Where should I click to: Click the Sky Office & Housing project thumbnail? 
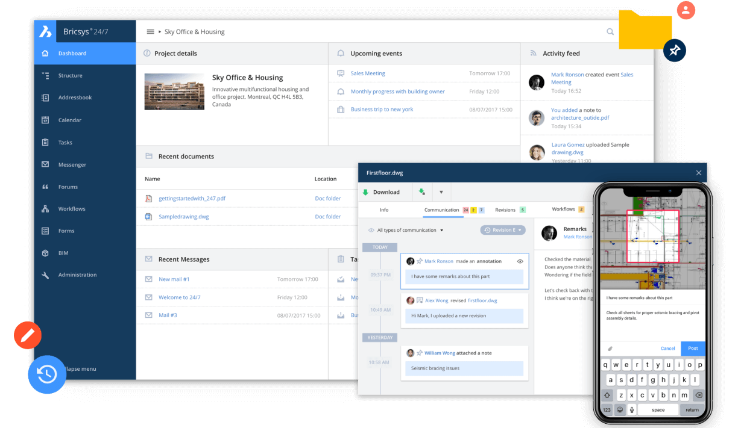174,91
